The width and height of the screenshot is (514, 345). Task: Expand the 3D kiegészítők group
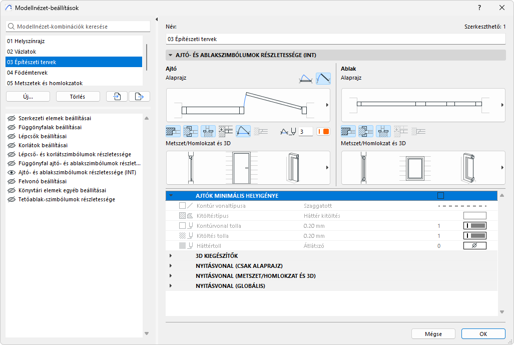(x=171, y=256)
